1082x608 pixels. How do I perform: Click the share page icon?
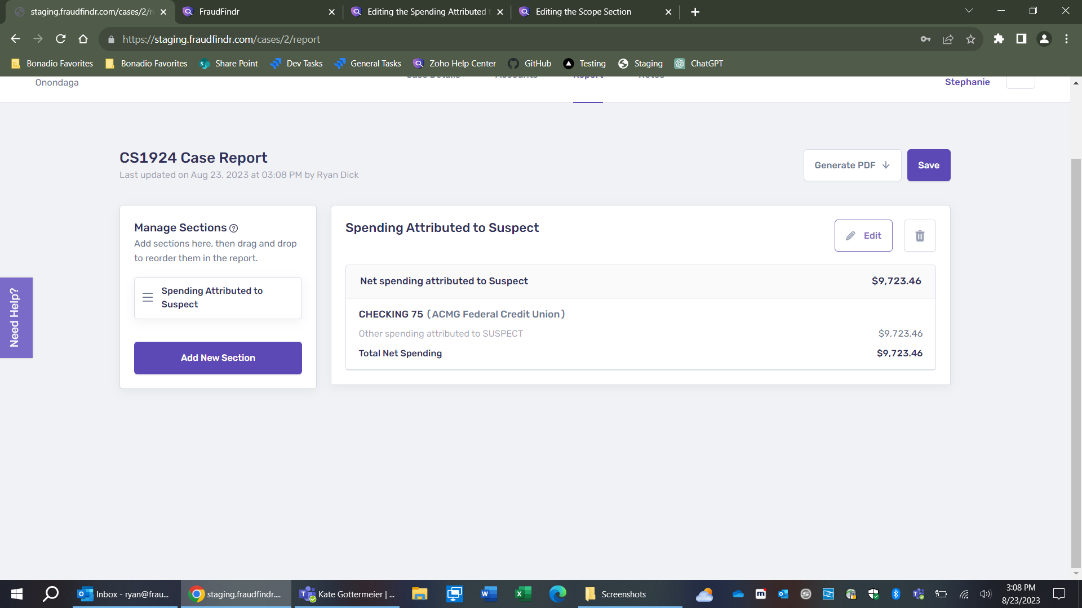click(x=948, y=39)
